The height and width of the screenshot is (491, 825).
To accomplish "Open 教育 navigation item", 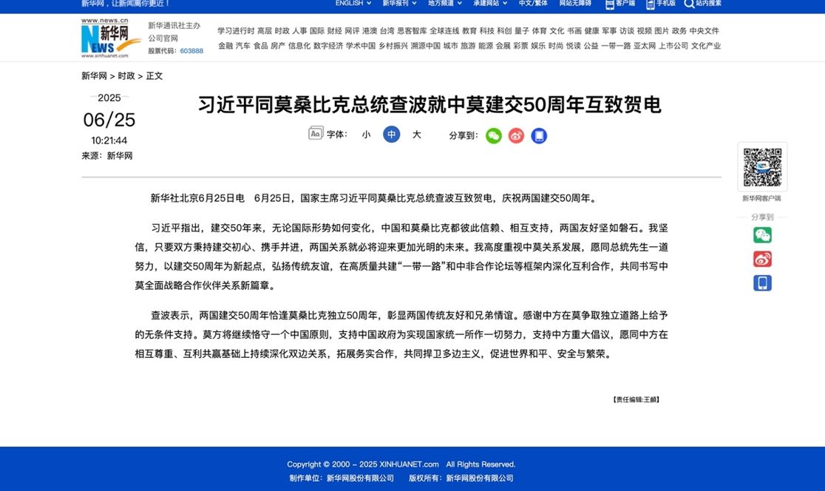I will [469, 31].
